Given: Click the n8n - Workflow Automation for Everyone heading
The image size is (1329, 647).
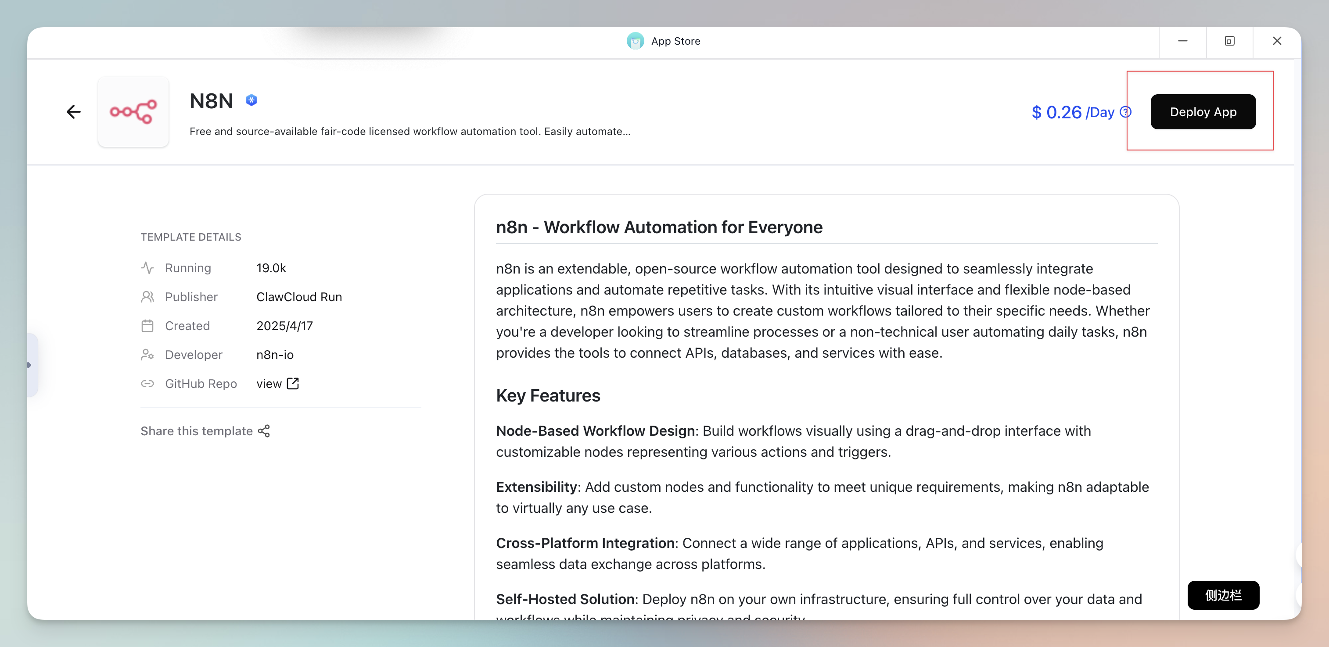Looking at the screenshot, I should coord(659,227).
